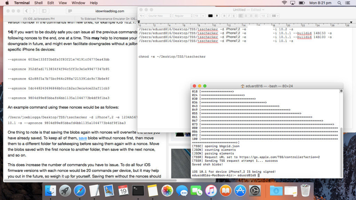Click Terminal window vertical scrollbar
This screenshot has width=356, height=200.
pyautogui.click(x=341, y=152)
